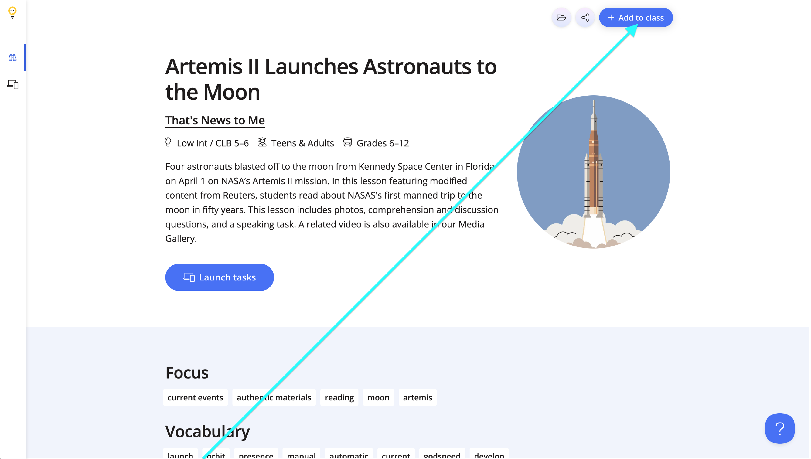Click the Add to class button
This screenshot has width=811, height=459.
pos(635,18)
